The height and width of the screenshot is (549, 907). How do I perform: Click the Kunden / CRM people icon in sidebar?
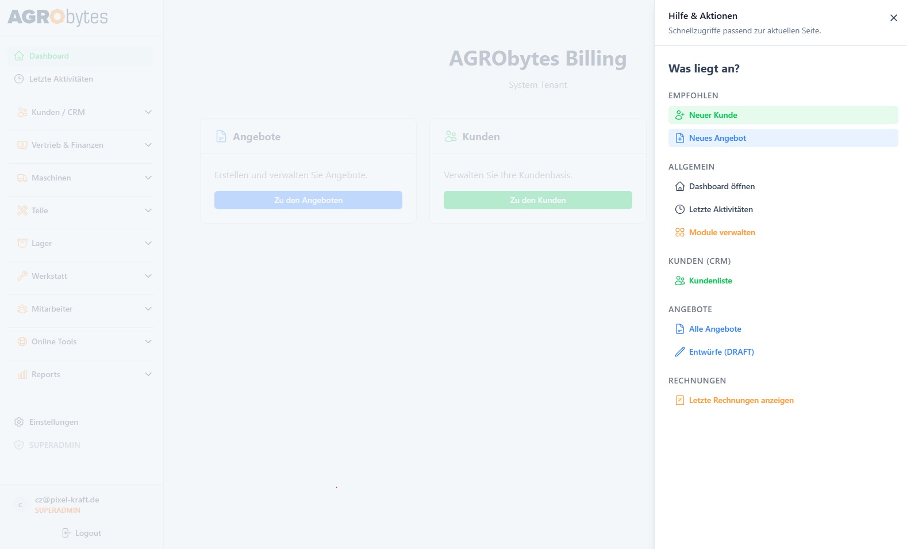point(22,112)
